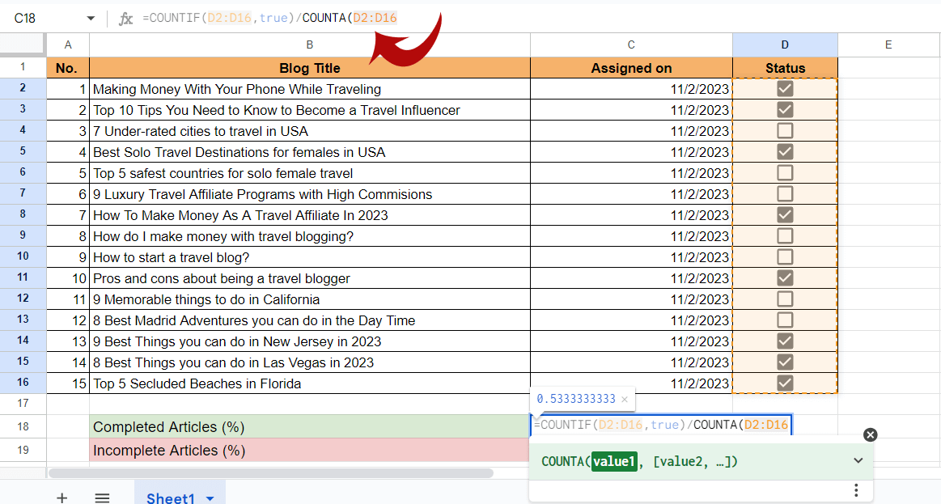Click the Blog Title header cell
The image size is (941, 504).
point(310,68)
